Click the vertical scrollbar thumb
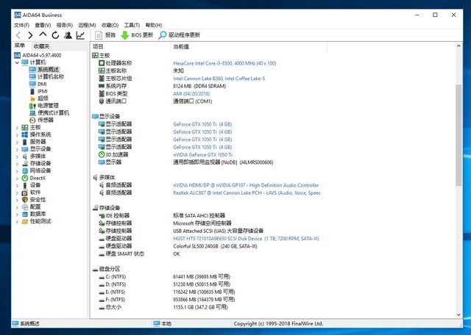The width and height of the screenshot is (471, 335). (x=458, y=135)
